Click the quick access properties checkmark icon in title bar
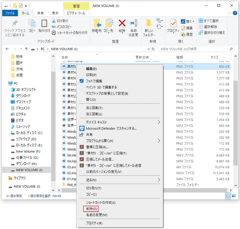 click(20, 6)
